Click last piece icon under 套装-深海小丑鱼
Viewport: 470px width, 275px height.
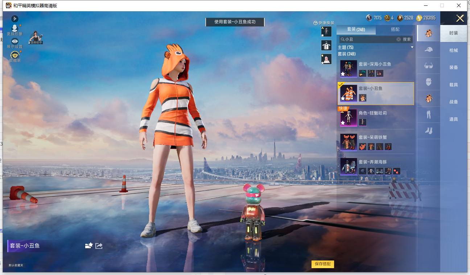pyautogui.click(x=380, y=74)
